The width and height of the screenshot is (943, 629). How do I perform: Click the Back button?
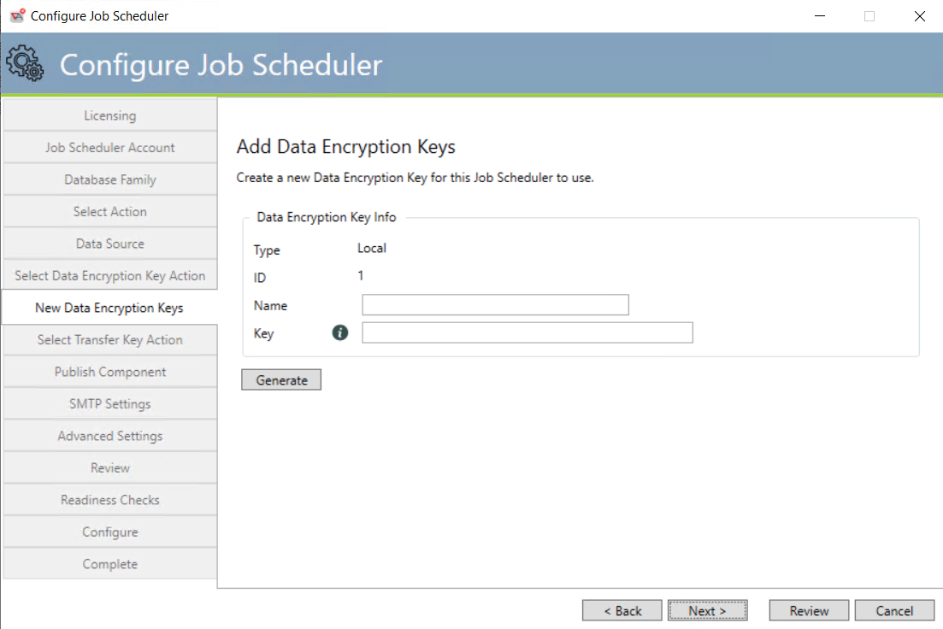coord(622,610)
